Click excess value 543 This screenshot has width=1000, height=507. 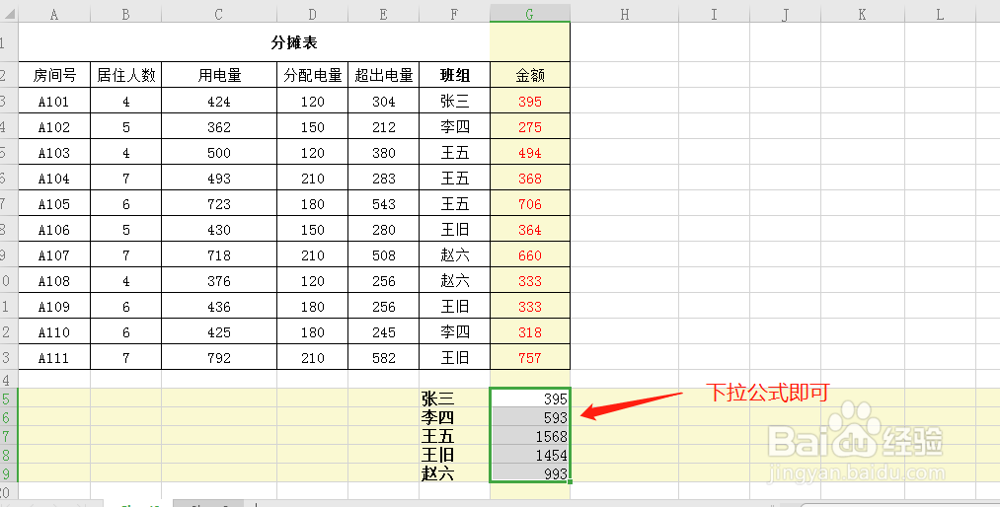pos(383,204)
